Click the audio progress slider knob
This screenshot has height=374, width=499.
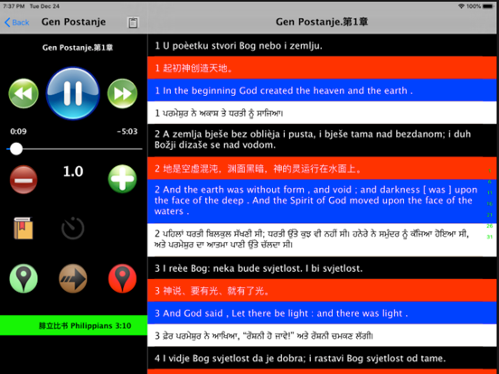click(x=16, y=149)
